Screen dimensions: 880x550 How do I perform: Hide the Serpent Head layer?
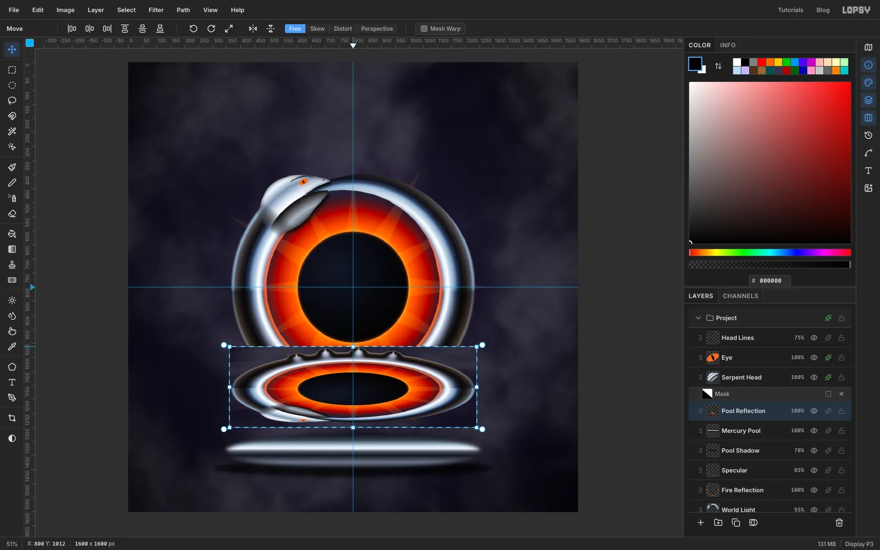pos(814,377)
